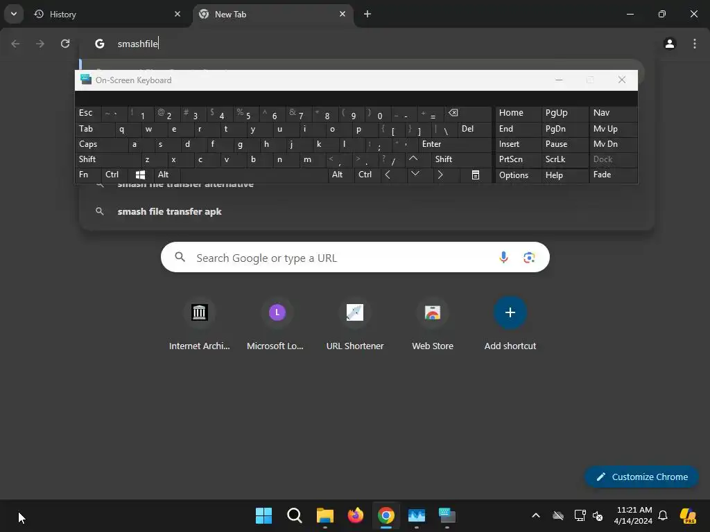
Task: Click the Mv Dn key on the keyboard
Action: 613,144
